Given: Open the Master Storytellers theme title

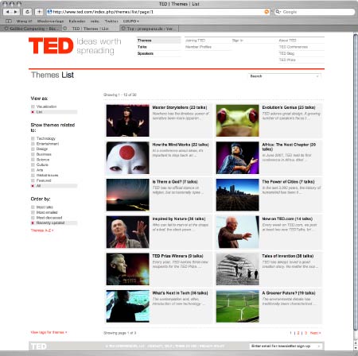Looking at the screenshot, I should click(x=180, y=107).
